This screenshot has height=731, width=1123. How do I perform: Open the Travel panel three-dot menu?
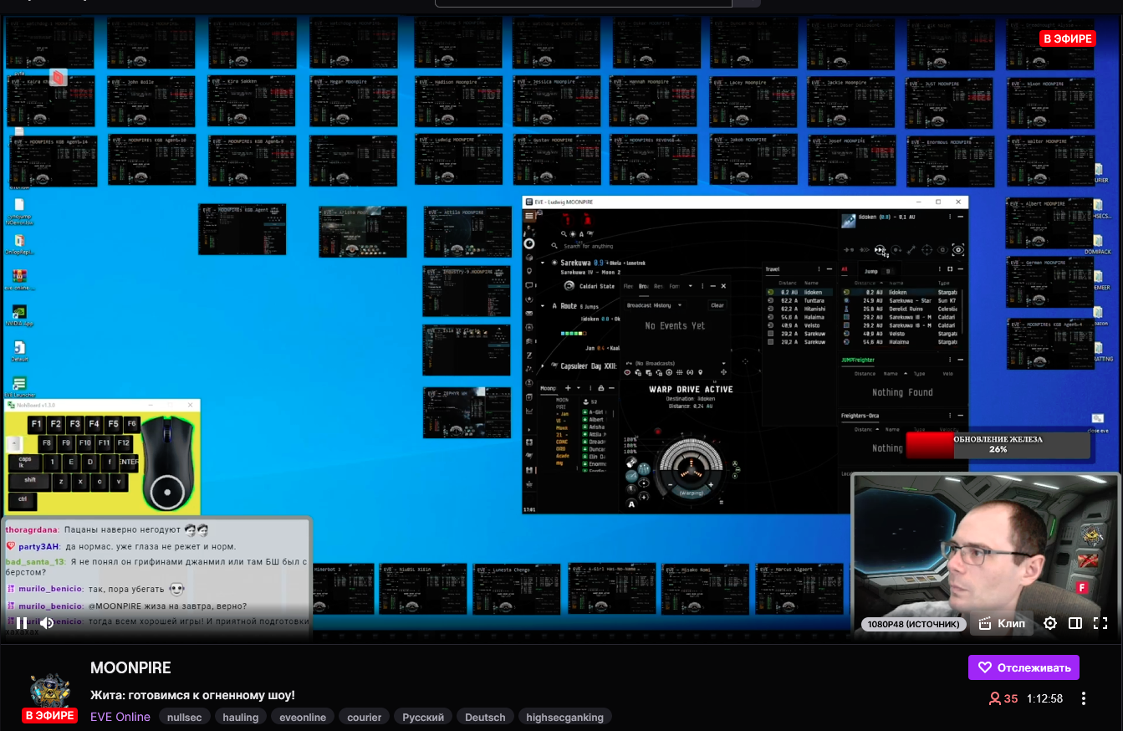[819, 268]
